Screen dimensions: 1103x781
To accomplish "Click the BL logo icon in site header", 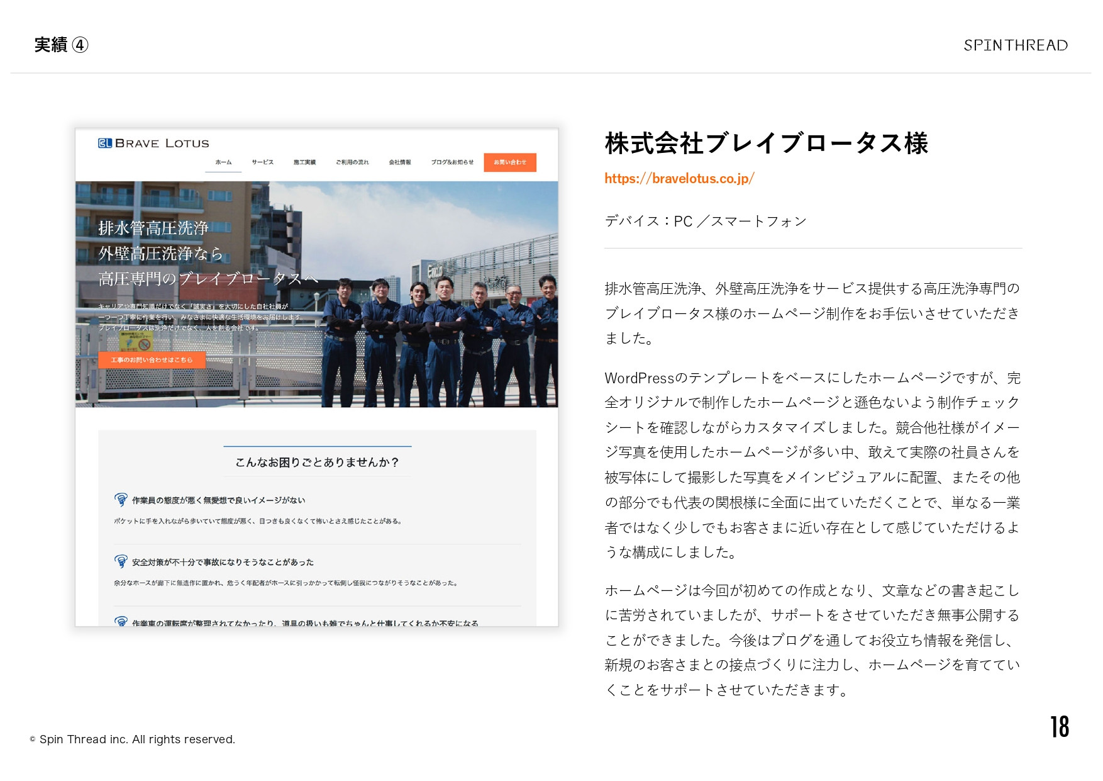I will [104, 143].
